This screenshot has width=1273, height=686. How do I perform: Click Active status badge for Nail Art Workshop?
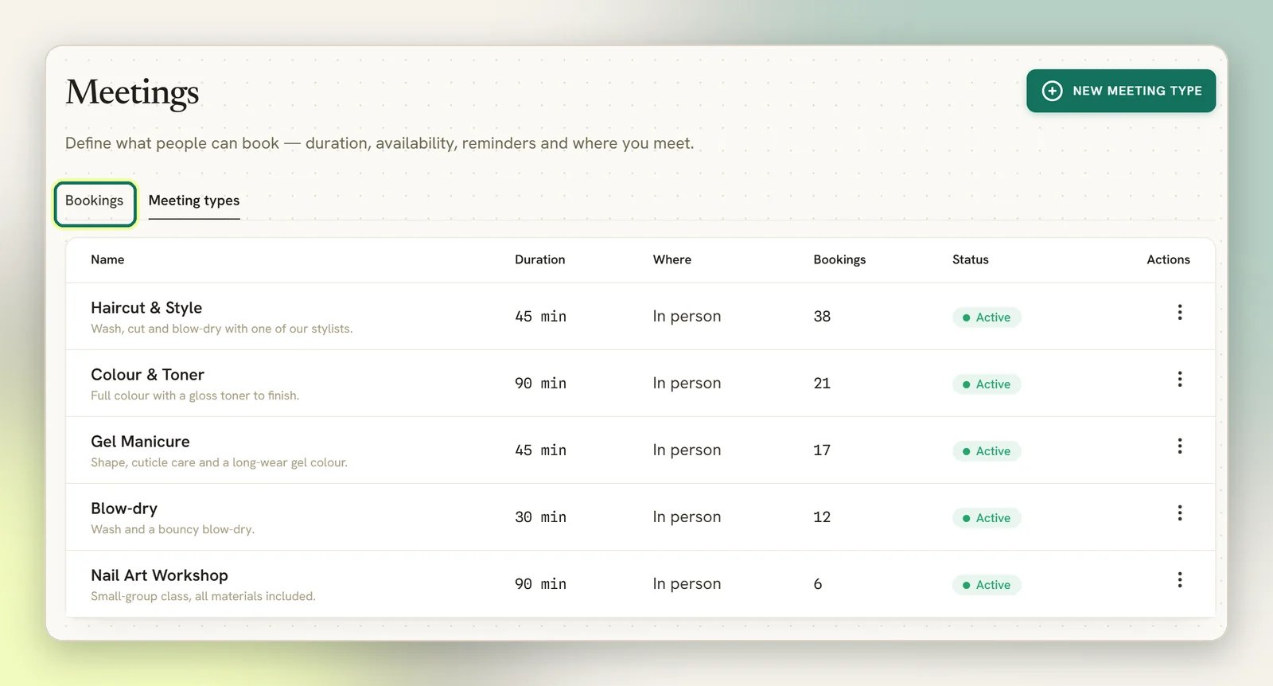pyautogui.click(x=987, y=585)
